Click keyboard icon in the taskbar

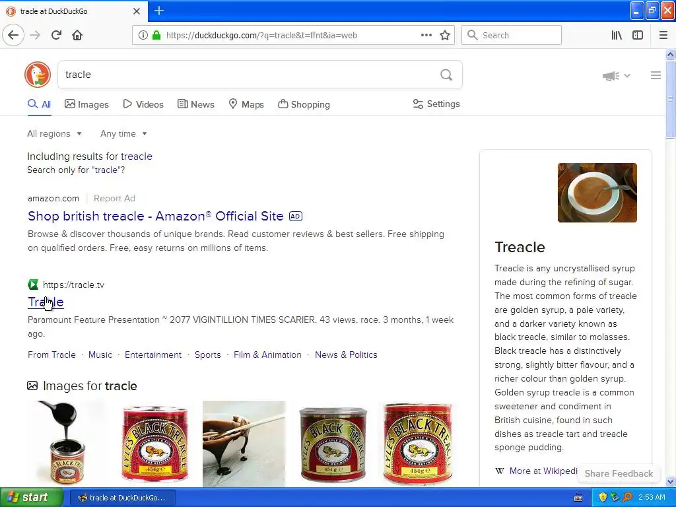pos(578,498)
